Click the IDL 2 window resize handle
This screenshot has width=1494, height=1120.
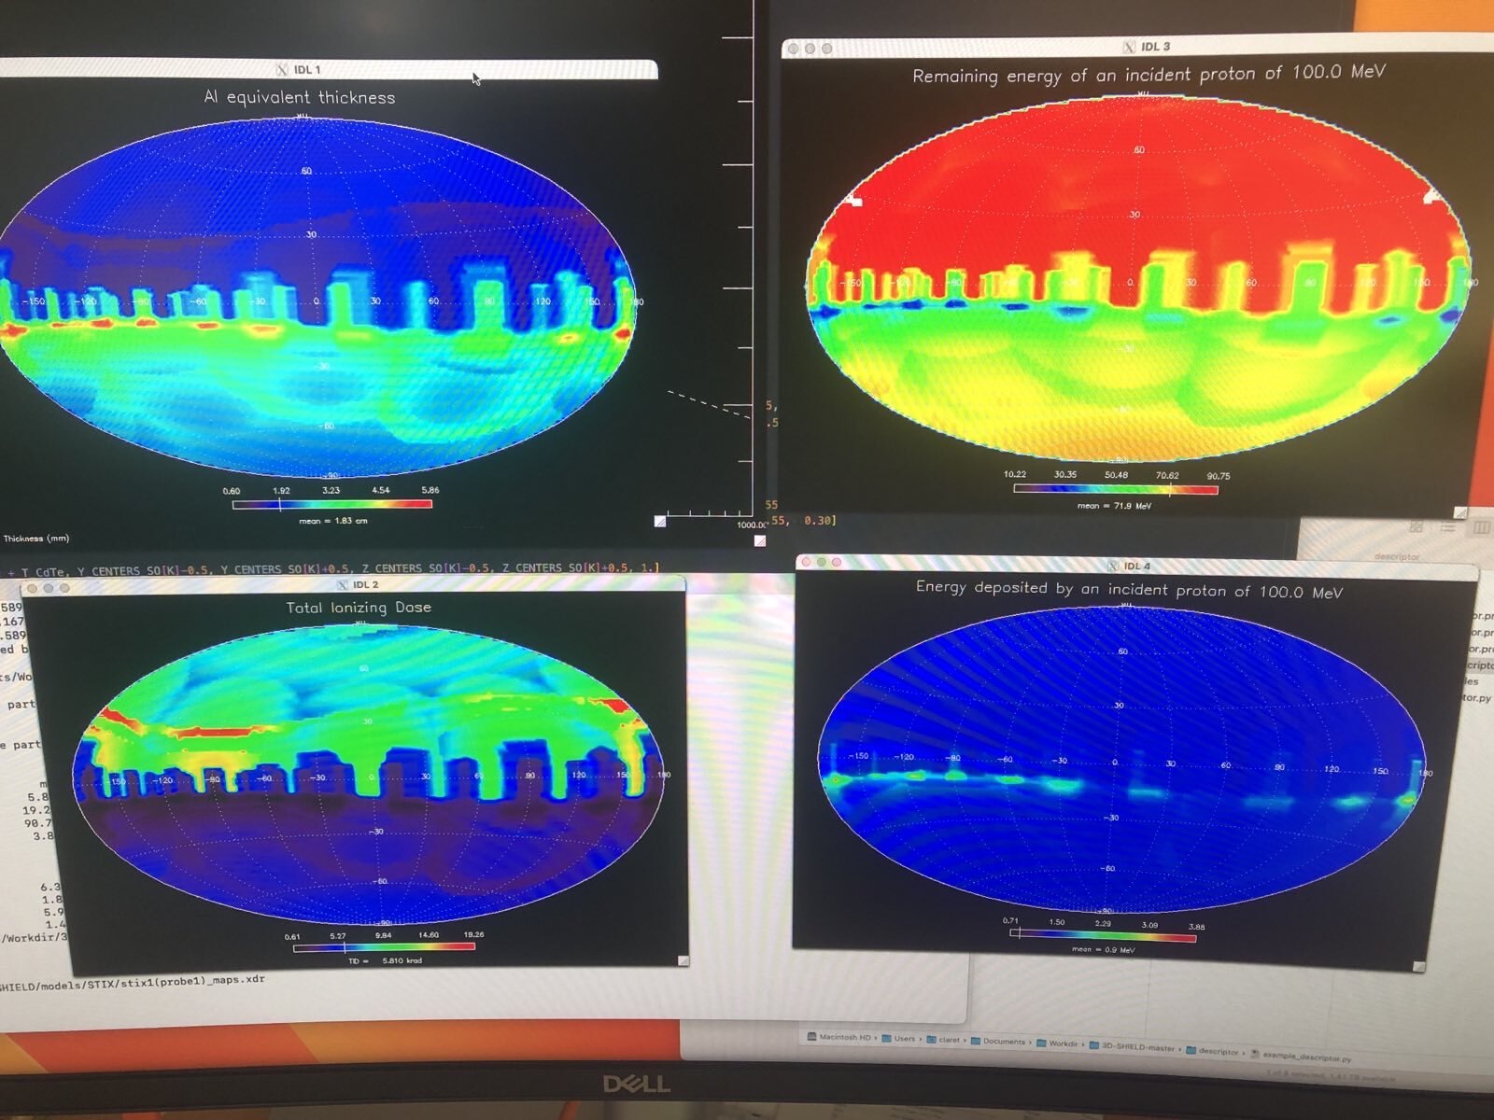coord(684,960)
